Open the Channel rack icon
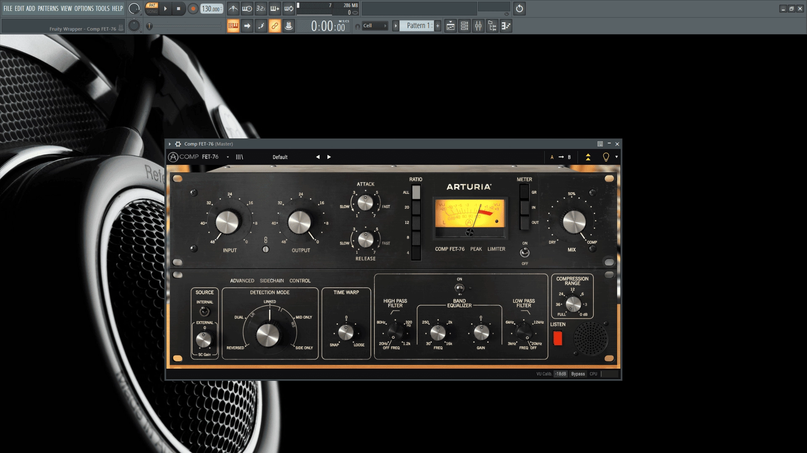The width and height of the screenshot is (807, 453). 464,26
